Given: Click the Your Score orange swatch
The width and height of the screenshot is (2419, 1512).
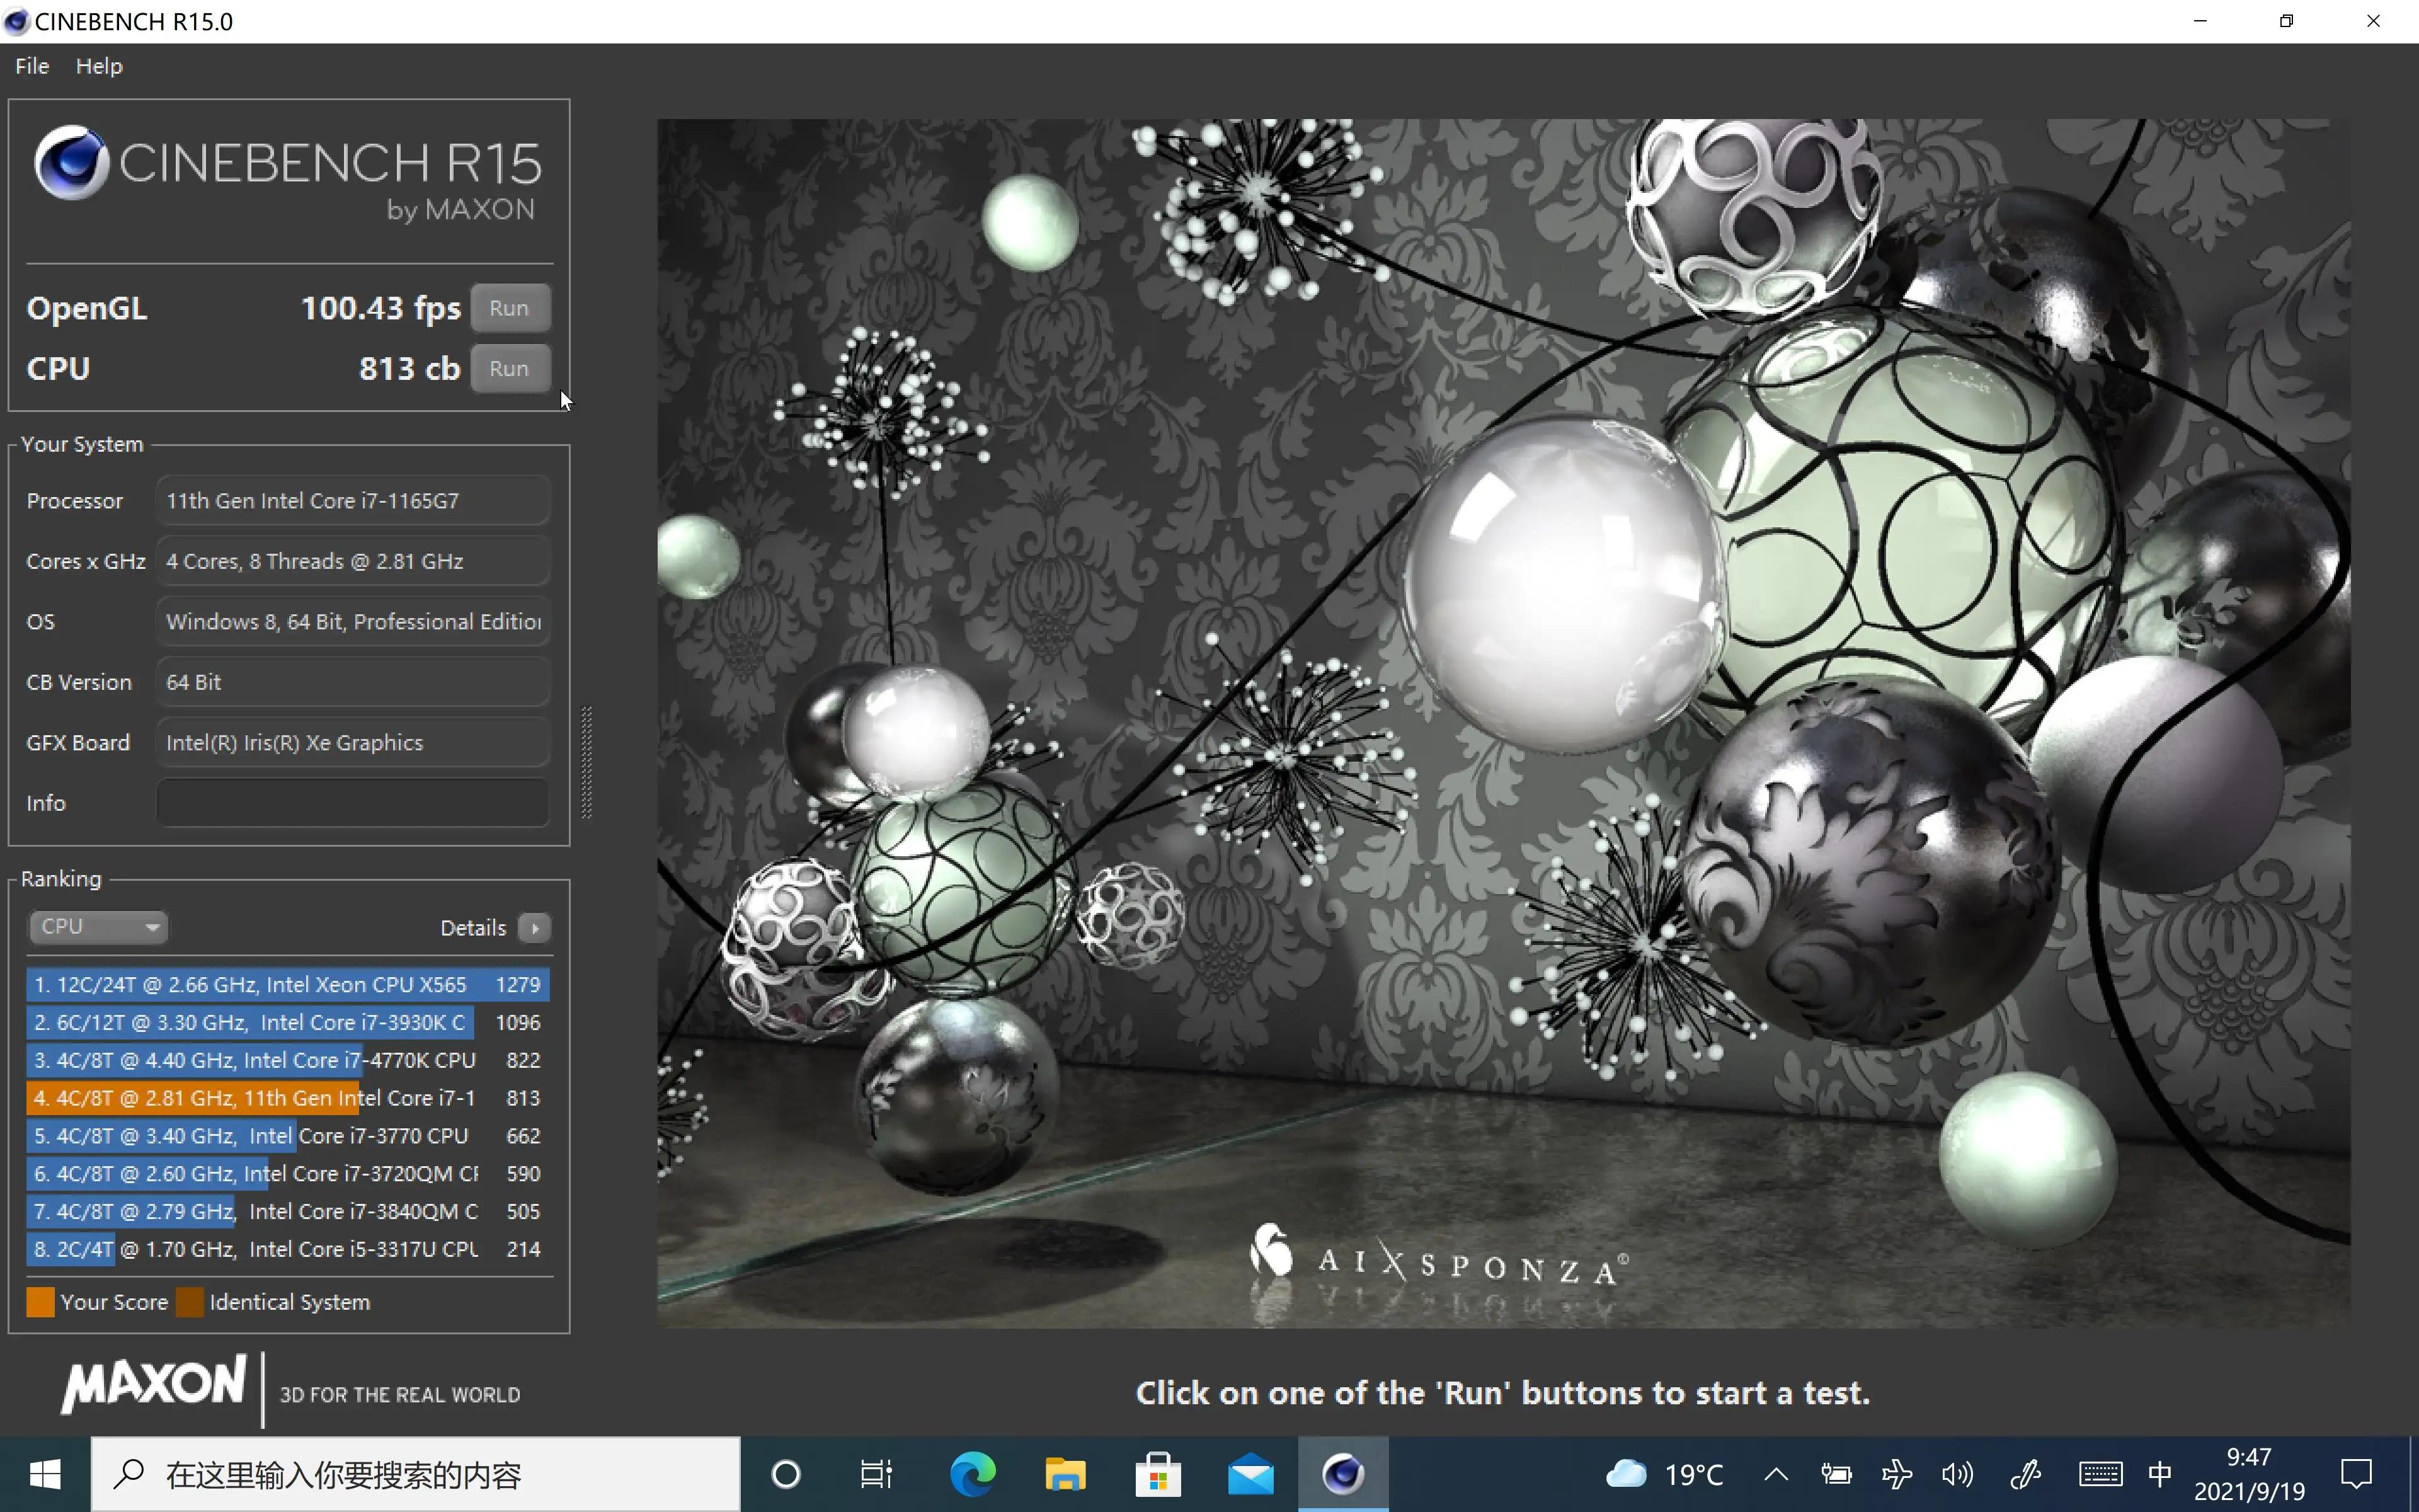Looking at the screenshot, I should (40, 1302).
